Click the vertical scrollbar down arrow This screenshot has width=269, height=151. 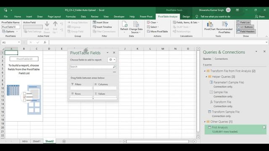[x=198, y=137]
